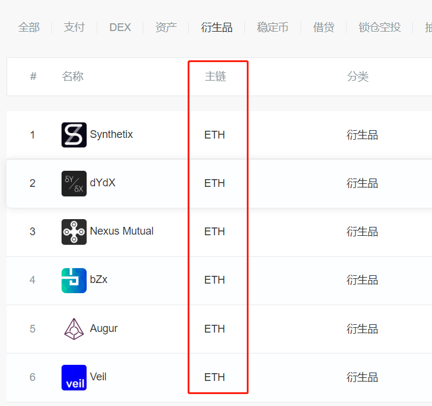Image resolution: width=432 pixels, height=406 pixels.
Task: Click the Synthetix logo icon
Action: (74, 135)
